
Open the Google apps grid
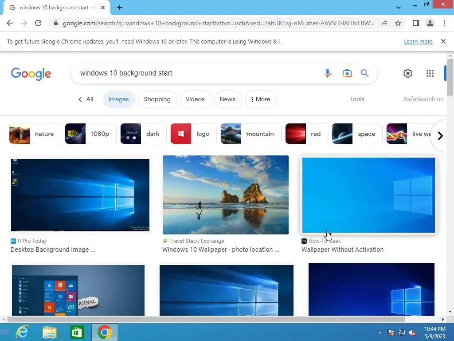coord(430,73)
